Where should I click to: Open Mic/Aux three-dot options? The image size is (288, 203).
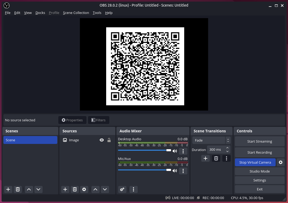pos(183,171)
